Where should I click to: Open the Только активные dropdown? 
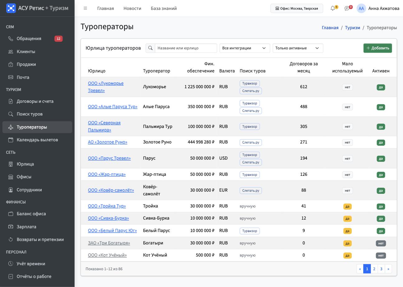pyautogui.click(x=298, y=48)
